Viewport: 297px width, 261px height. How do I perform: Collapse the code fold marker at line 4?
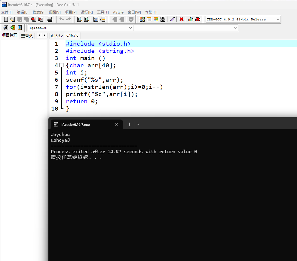coord(61,65)
